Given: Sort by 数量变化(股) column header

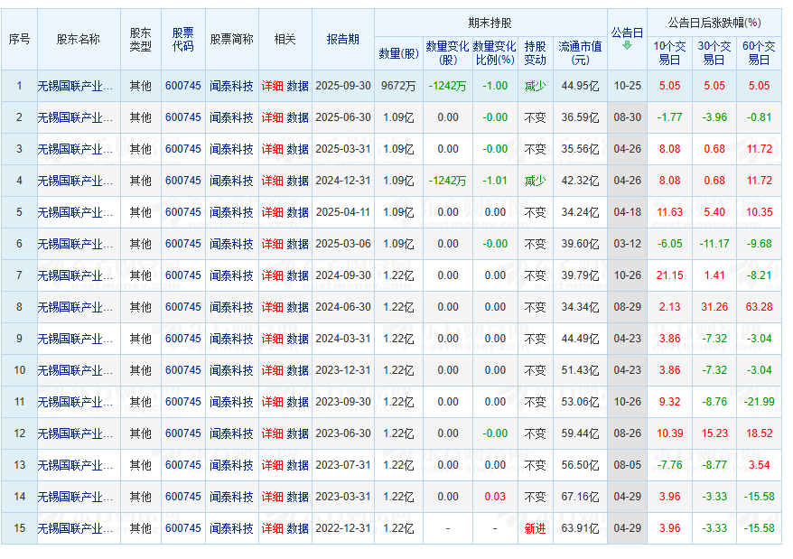Looking at the screenshot, I should tap(448, 53).
